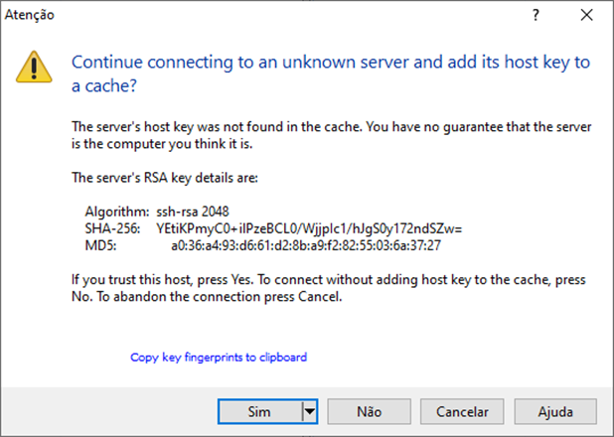The image size is (614, 437).
Task: Click the Atenção window title
Action: click(30, 15)
